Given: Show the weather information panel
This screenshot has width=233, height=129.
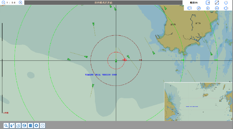Looking at the screenshot, I should (18, 125).
